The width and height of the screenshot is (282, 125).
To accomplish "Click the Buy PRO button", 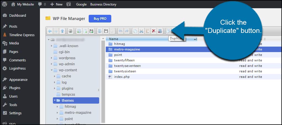I will click(x=100, y=19).
